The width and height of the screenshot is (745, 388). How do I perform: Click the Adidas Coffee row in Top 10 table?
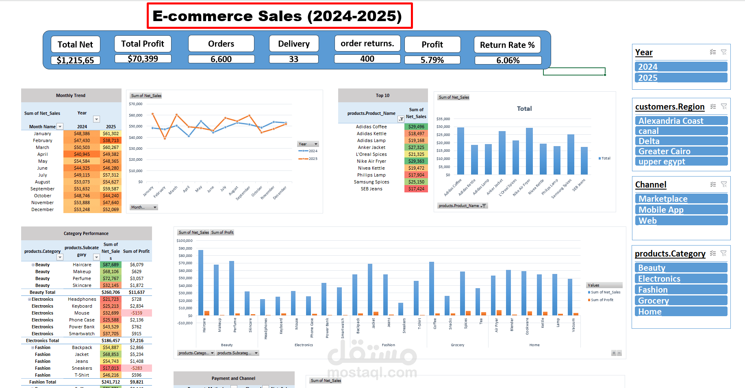383,127
